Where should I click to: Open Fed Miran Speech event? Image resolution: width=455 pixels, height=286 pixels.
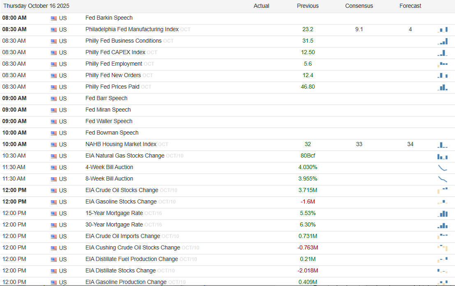click(108, 110)
